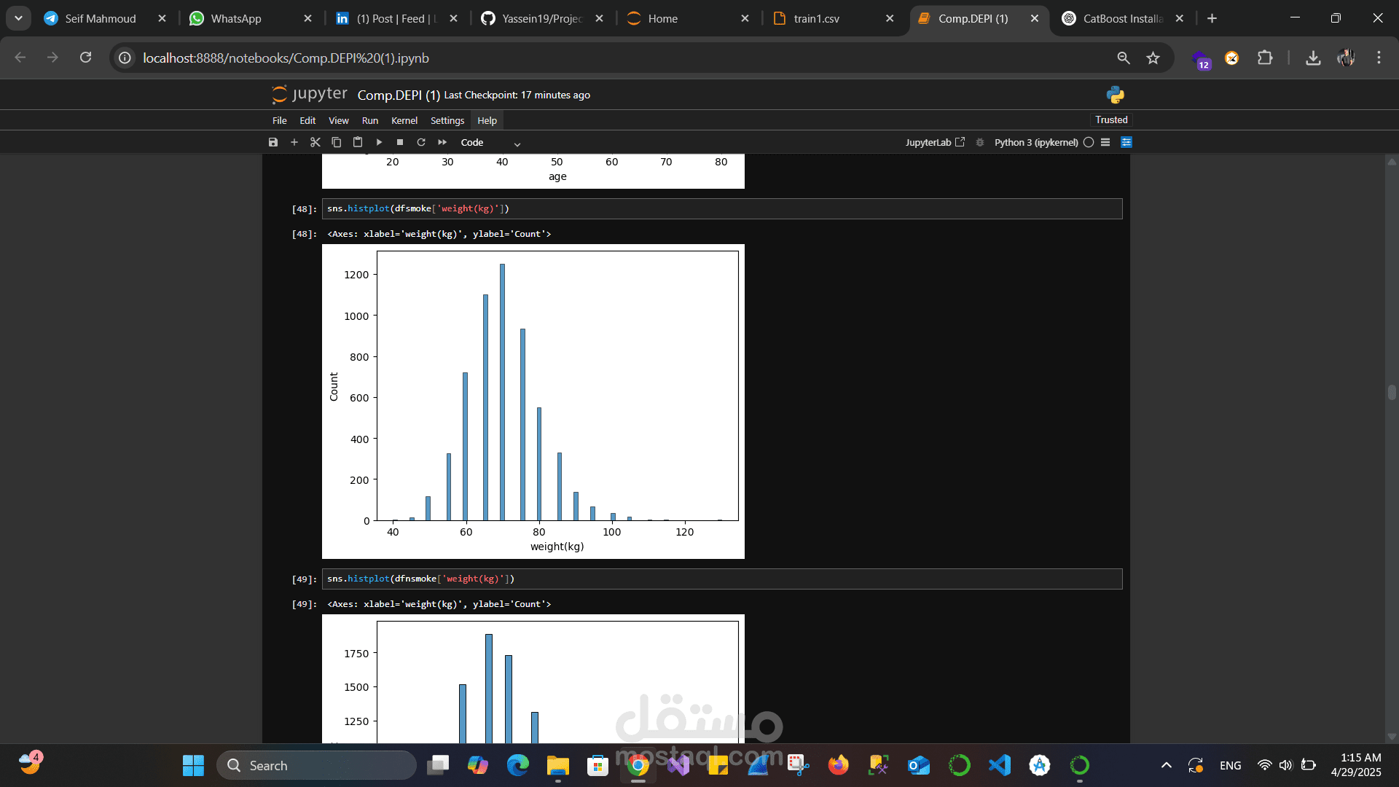Toggle the blue notebook settings panel icon
The image size is (1399, 787).
tap(1126, 142)
